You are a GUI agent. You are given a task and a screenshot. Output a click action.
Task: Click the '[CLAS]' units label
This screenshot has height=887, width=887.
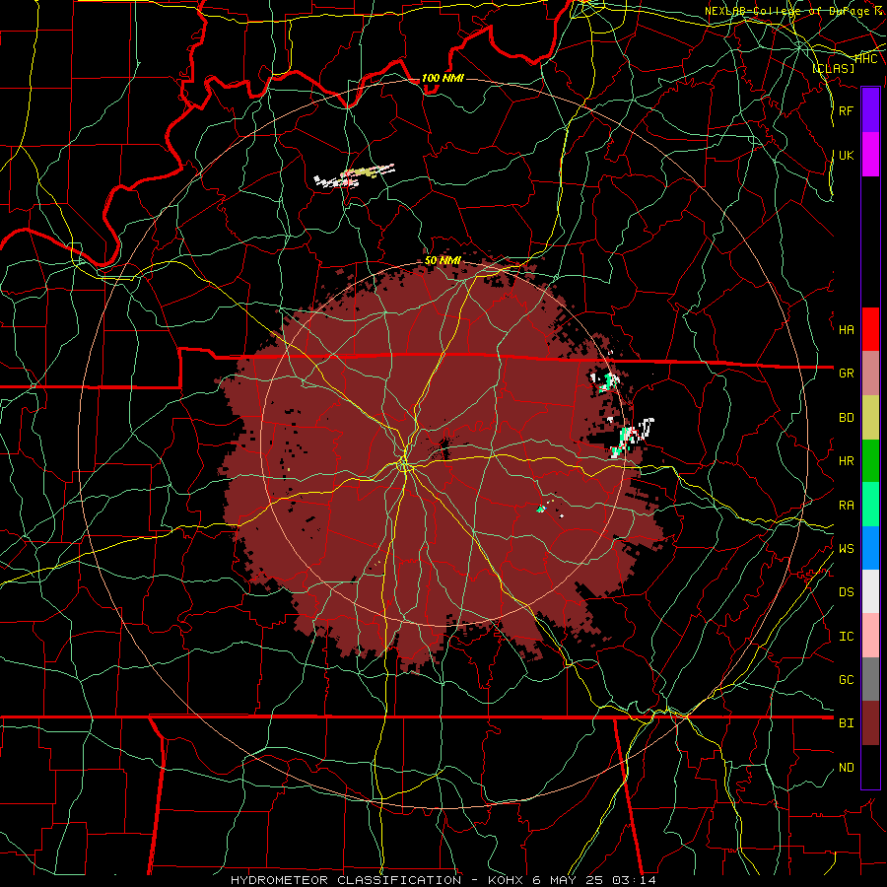coord(833,68)
